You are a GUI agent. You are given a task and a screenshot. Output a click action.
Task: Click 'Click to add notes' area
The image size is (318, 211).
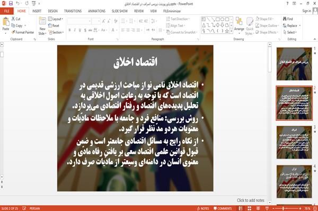click(251, 200)
